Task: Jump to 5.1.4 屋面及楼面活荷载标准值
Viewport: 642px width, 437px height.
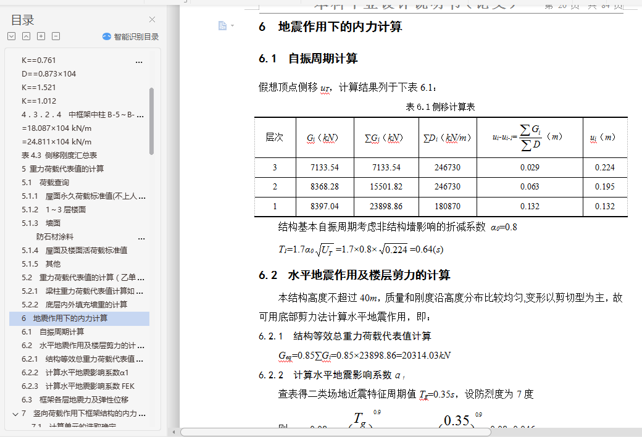Action: click(74, 250)
